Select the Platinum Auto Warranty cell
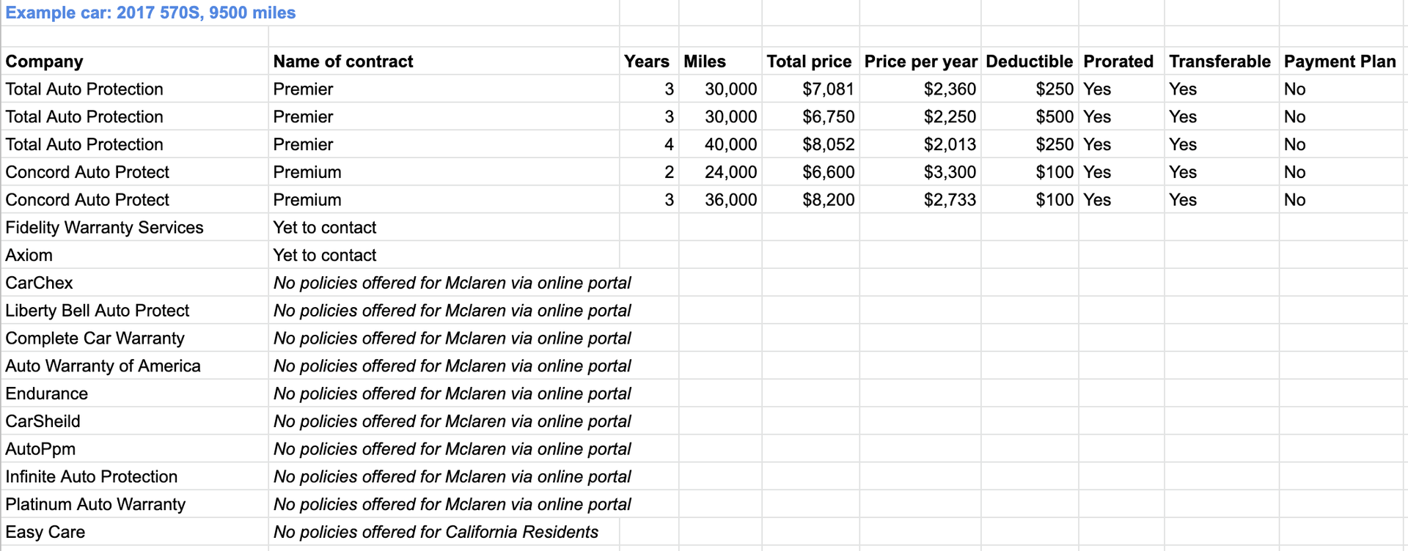 (x=135, y=505)
